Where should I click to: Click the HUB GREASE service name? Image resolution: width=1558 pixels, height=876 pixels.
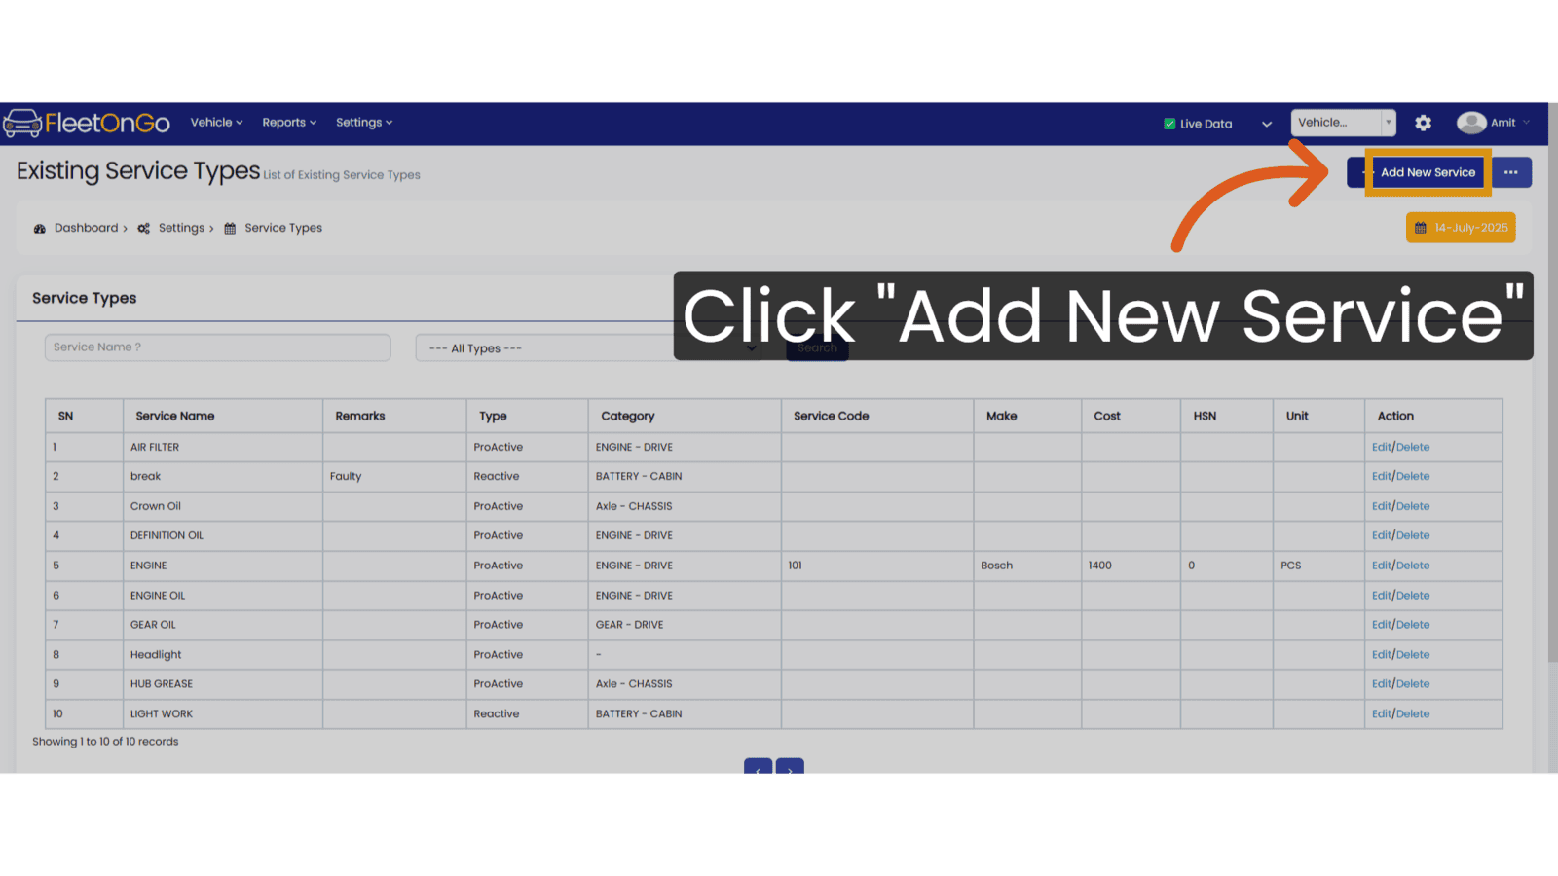(162, 684)
